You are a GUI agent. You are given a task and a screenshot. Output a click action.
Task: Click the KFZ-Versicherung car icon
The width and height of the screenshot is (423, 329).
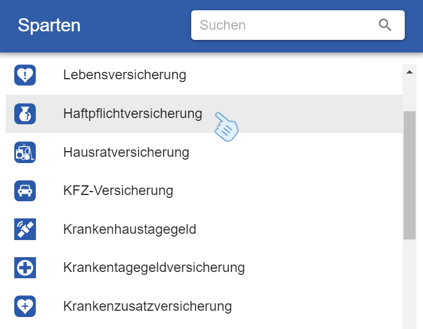(25, 190)
